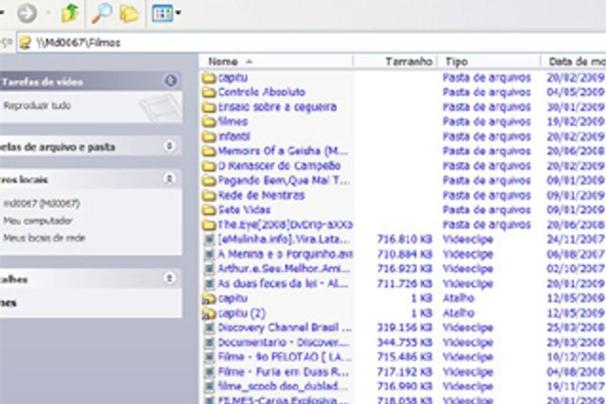The image size is (606, 404).
Task: Expand the Tarefas de arquivo e pasta panel
Action: point(170,146)
